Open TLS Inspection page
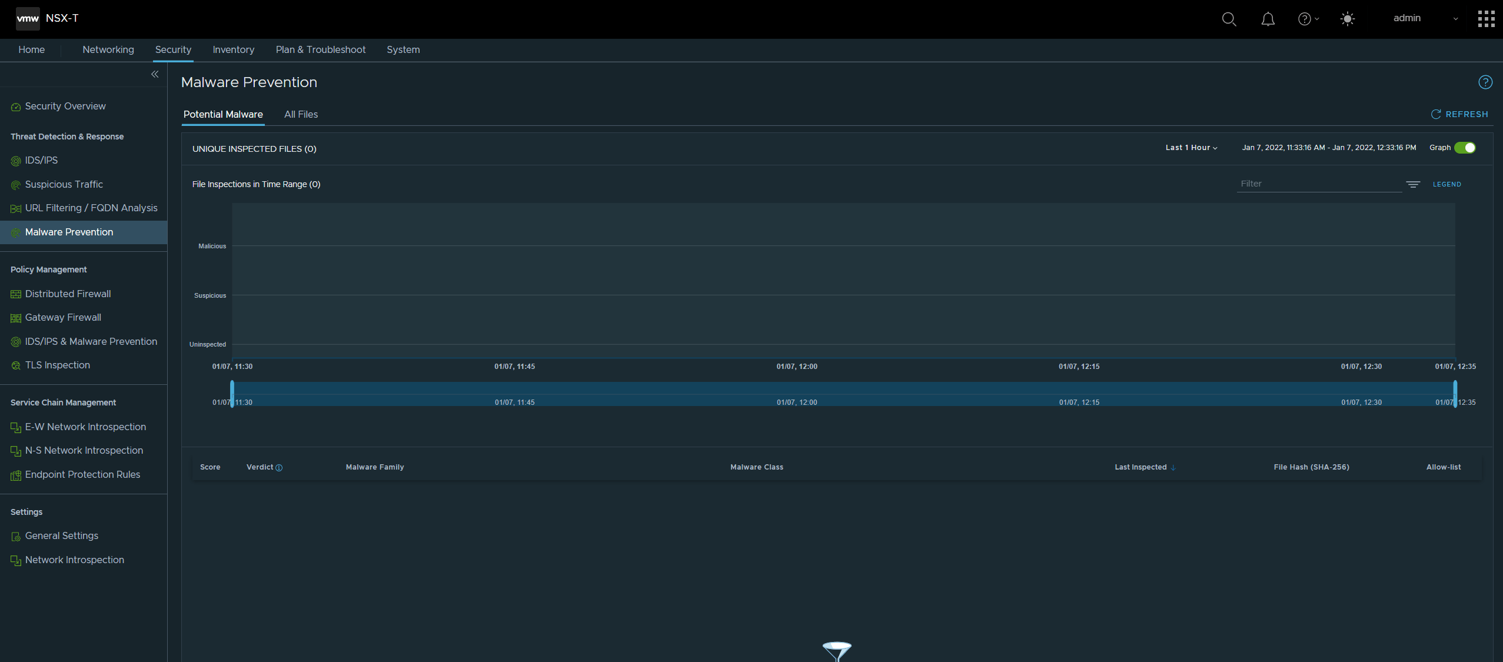 click(58, 365)
